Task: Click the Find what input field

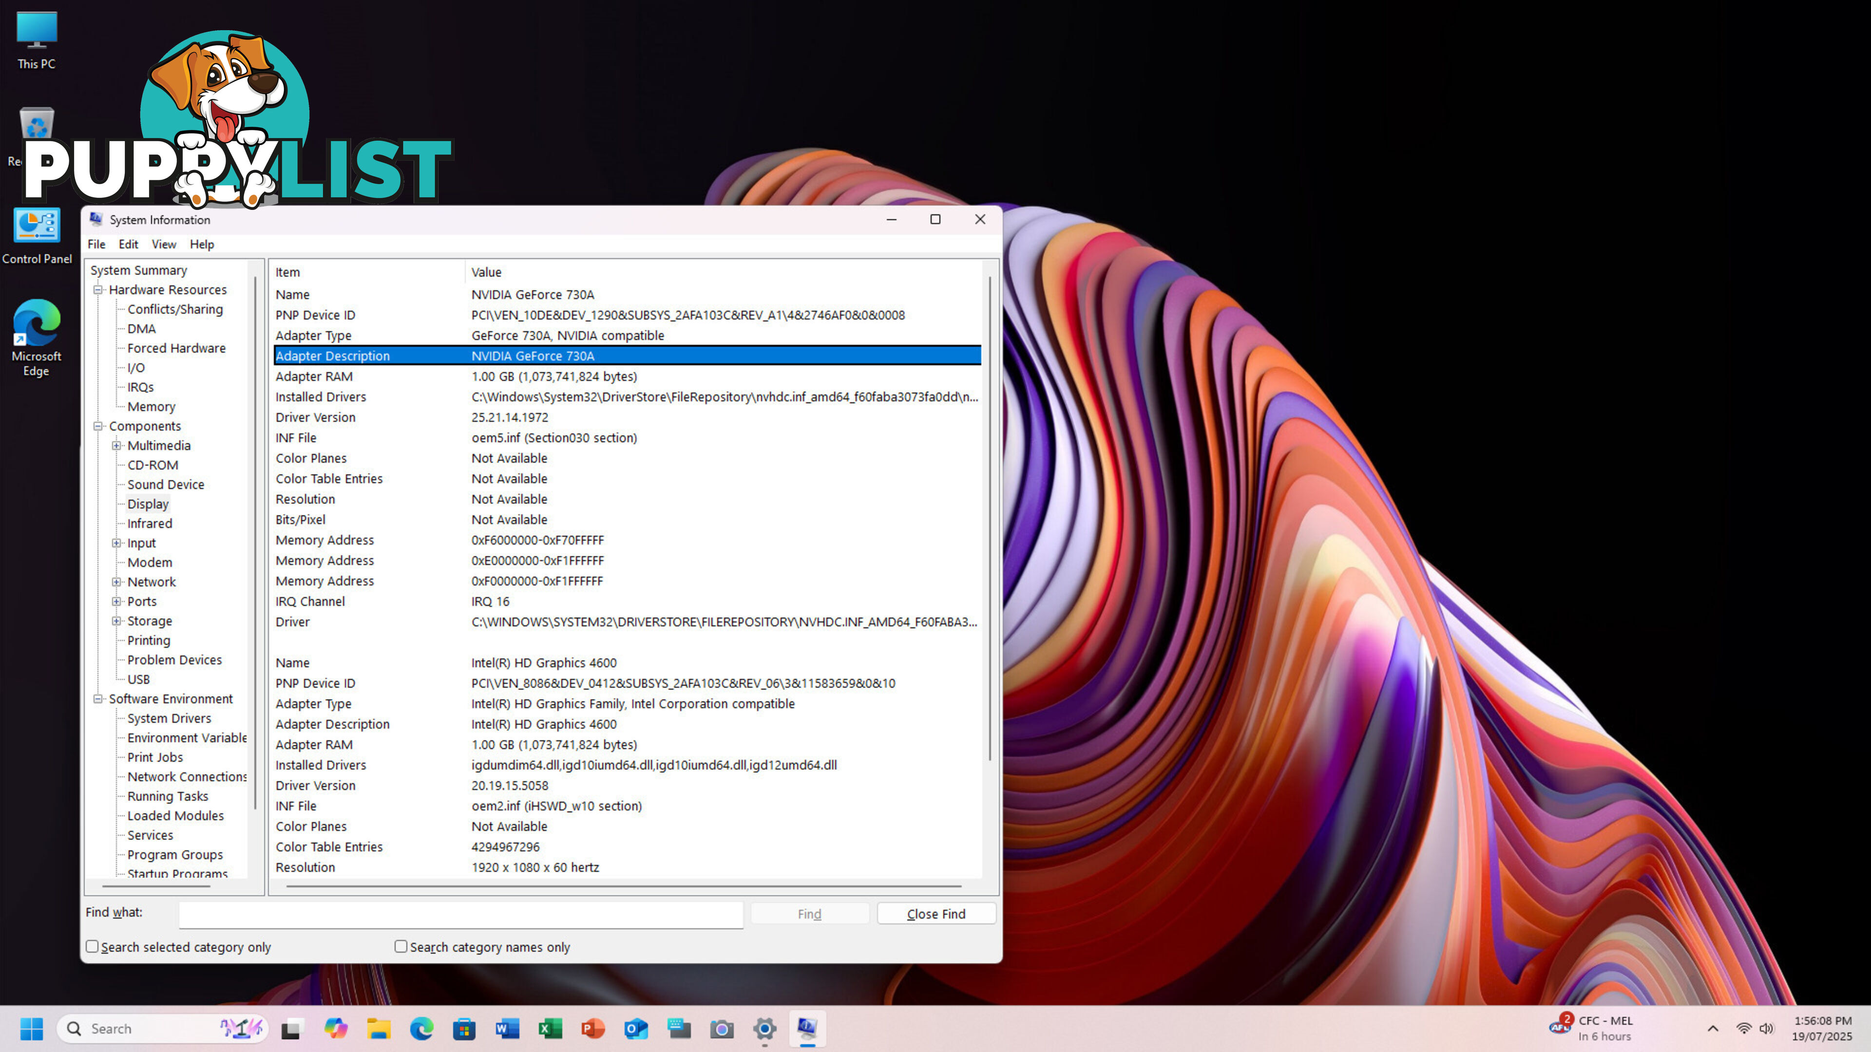Action: 461,914
